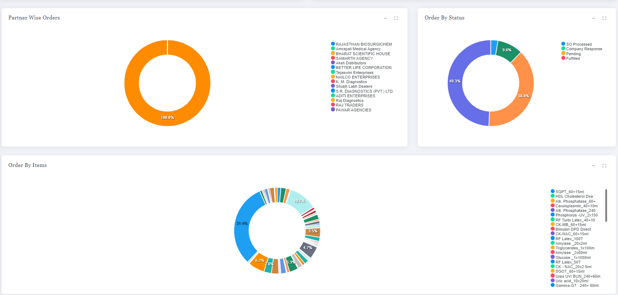Select the green 9.6% status segment

click(x=507, y=51)
